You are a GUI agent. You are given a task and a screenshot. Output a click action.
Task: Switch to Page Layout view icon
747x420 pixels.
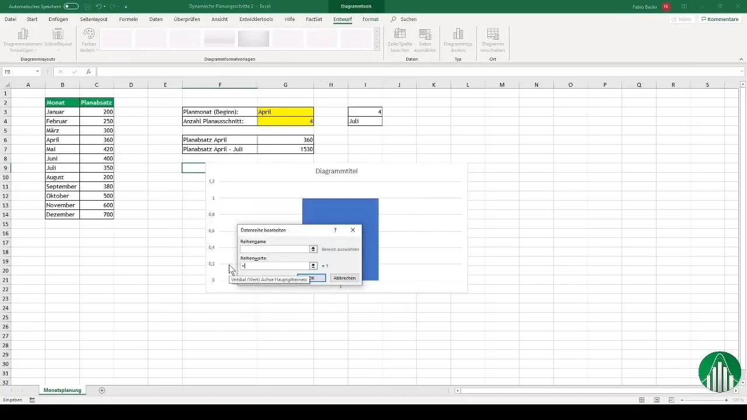[x=657, y=400]
